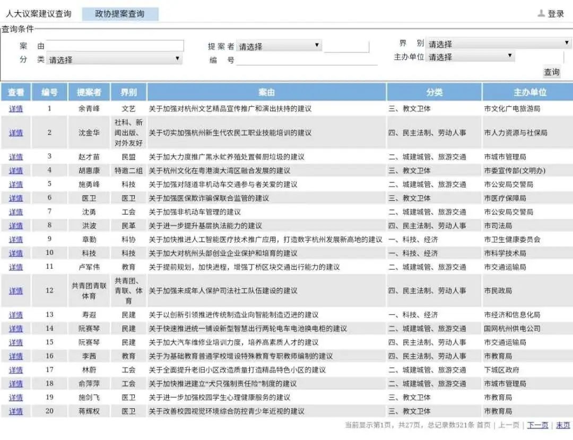The height and width of the screenshot is (440, 573).
Task: Open the 人大议案建议查询 tab
Action: coord(39,14)
